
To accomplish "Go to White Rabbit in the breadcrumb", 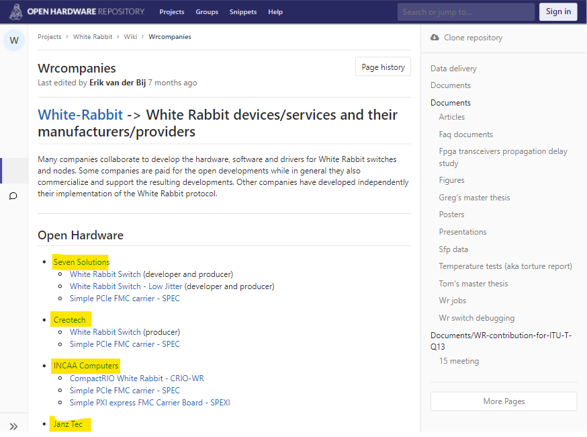I will pos(93,37).
